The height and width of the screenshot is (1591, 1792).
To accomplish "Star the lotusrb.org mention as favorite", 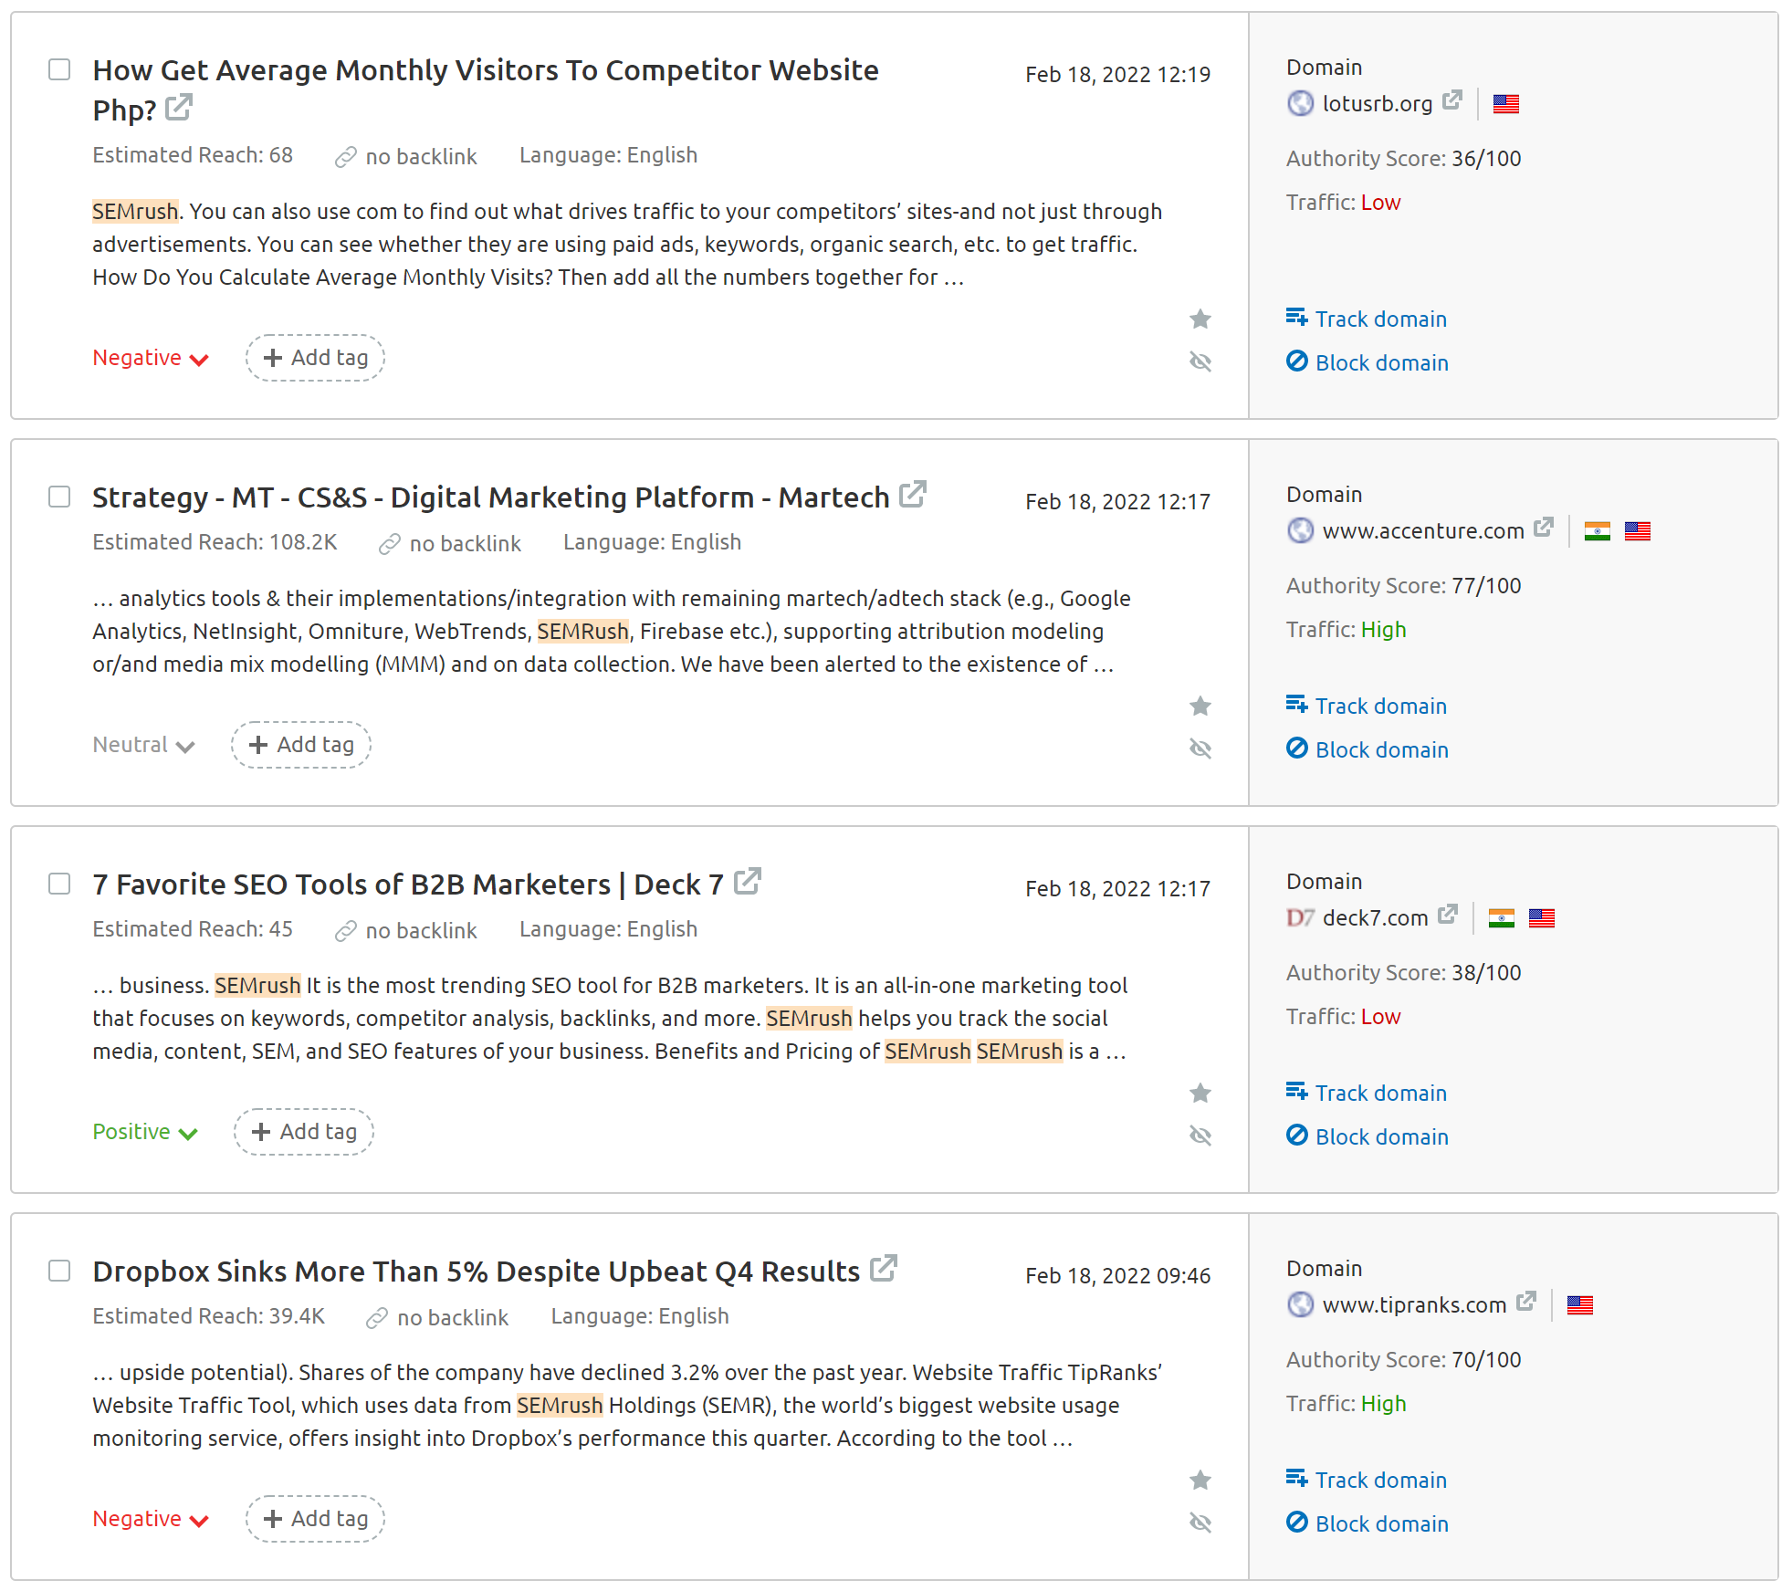I will pyautogui.click(x=1200, y=319).
